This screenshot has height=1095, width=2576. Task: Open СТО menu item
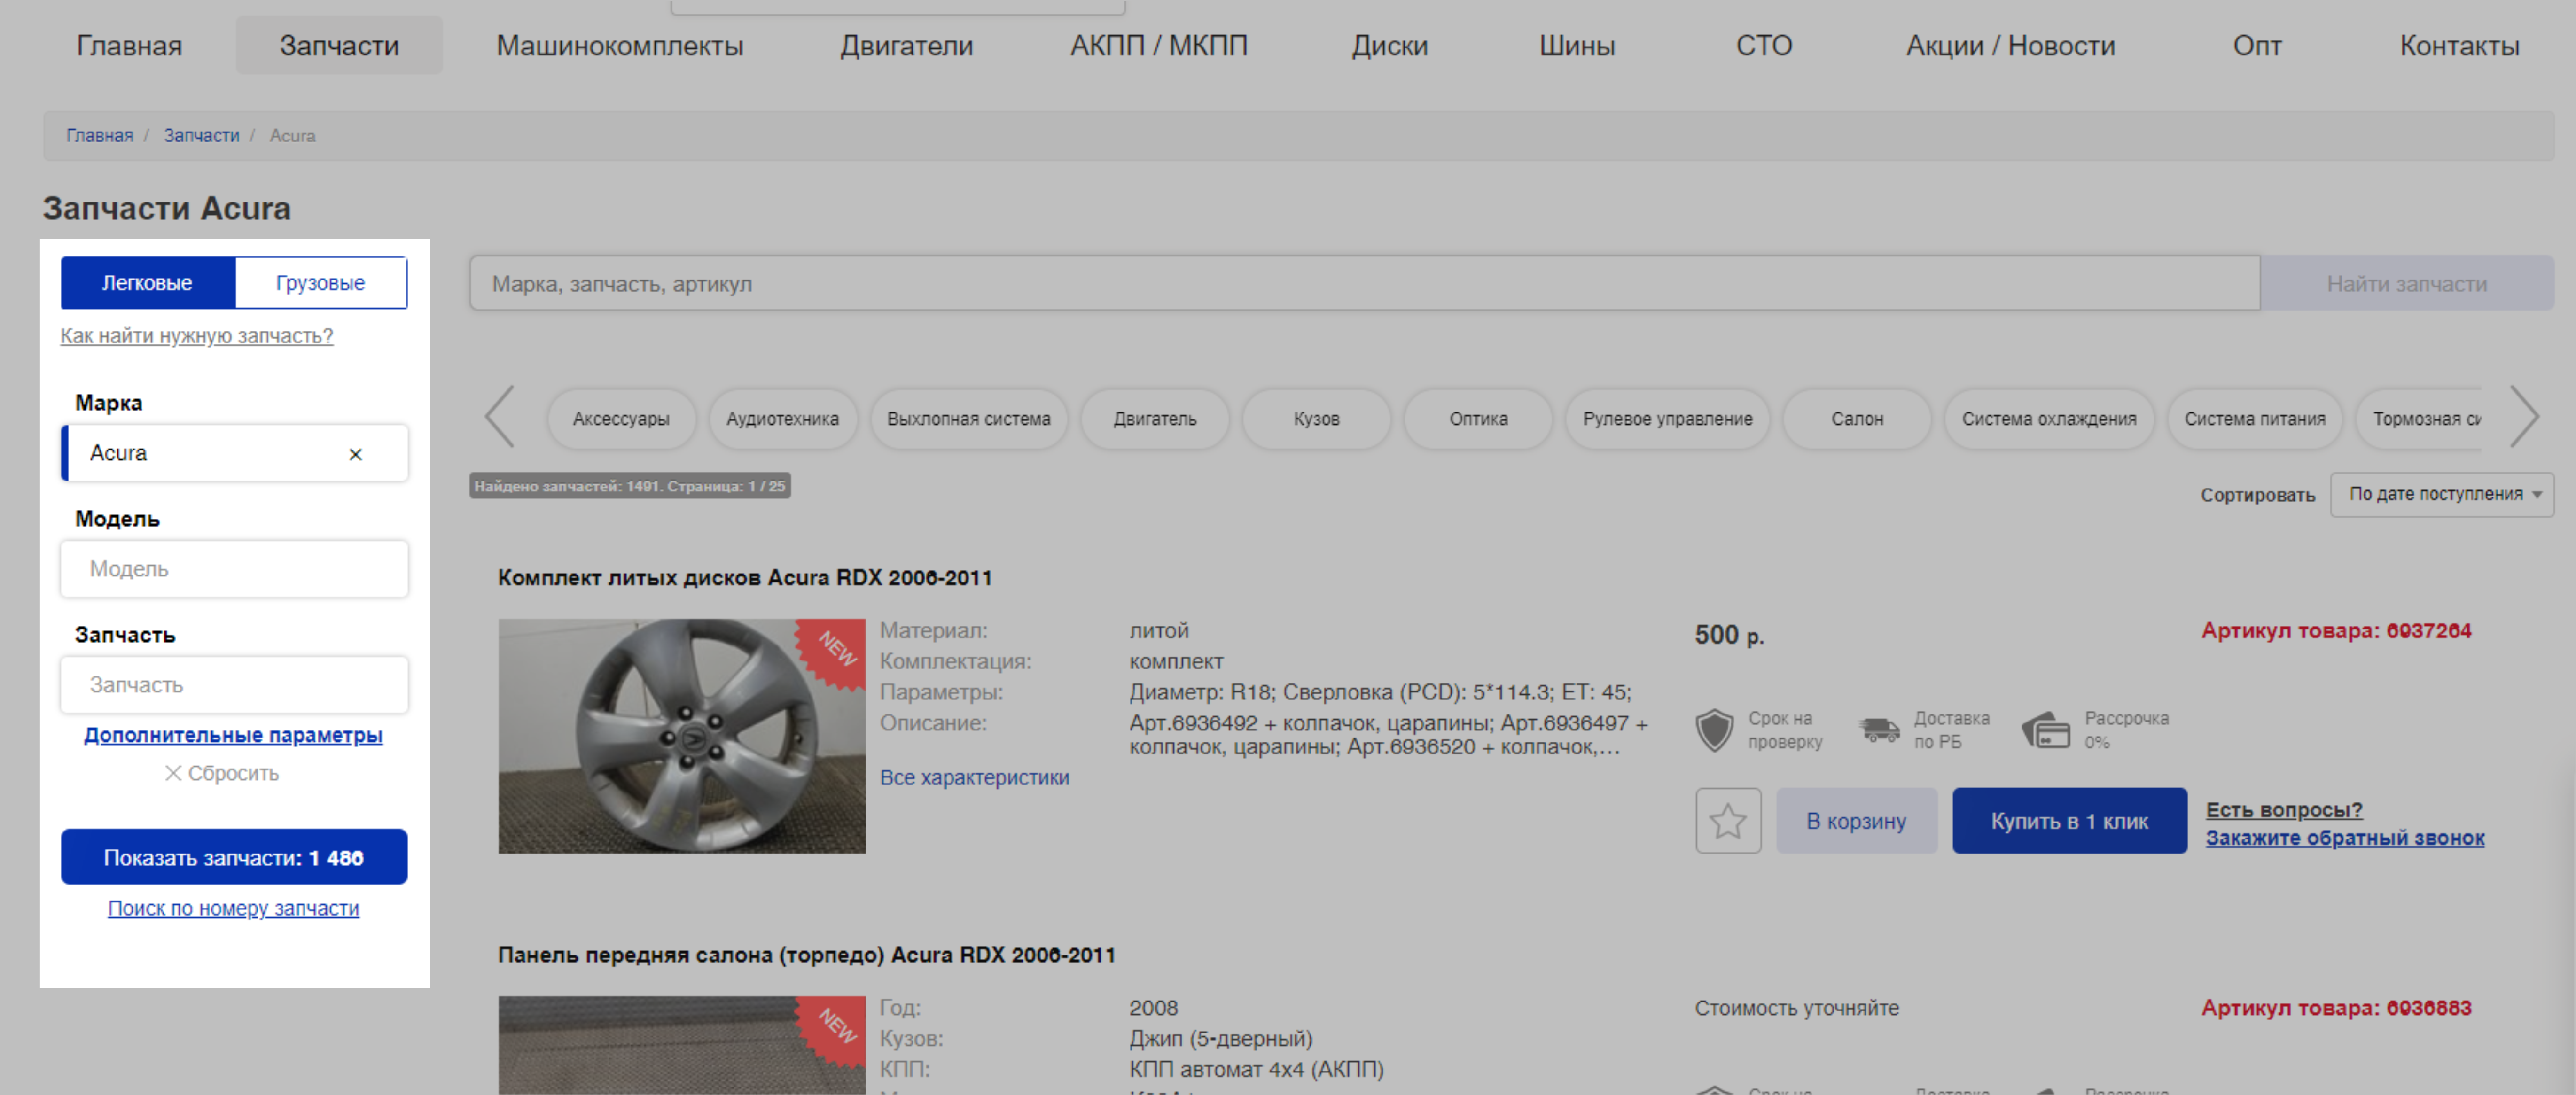coord(1764,45)
